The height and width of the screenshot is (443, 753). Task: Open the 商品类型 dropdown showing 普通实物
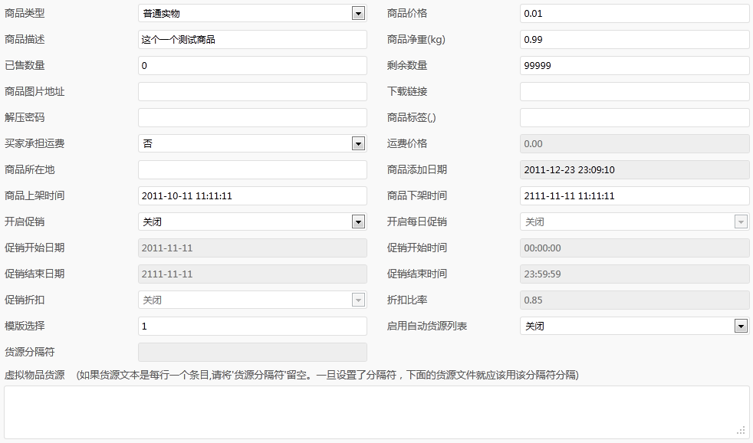pyautogui.click(x=252, y=14)
